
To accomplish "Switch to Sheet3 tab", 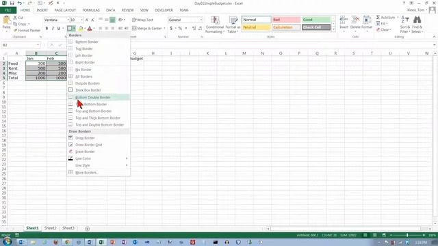I will 68,228.
